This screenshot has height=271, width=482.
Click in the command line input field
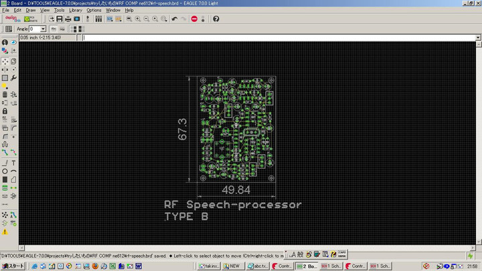coord(268,37)
